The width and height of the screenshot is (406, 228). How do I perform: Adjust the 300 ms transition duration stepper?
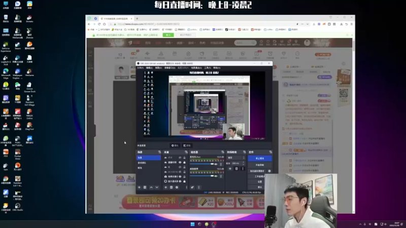(243, 163)
